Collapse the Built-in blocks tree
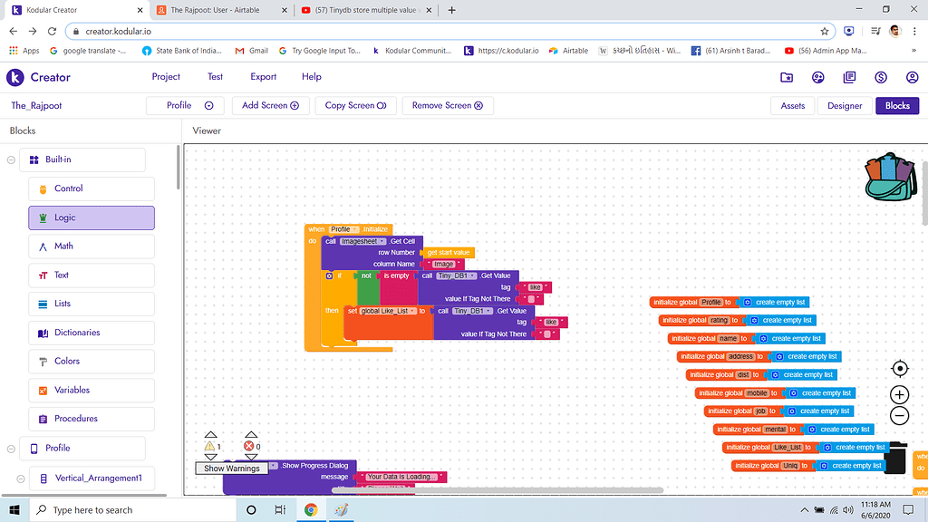Screen dimensions: 928x522 (11, 159)
